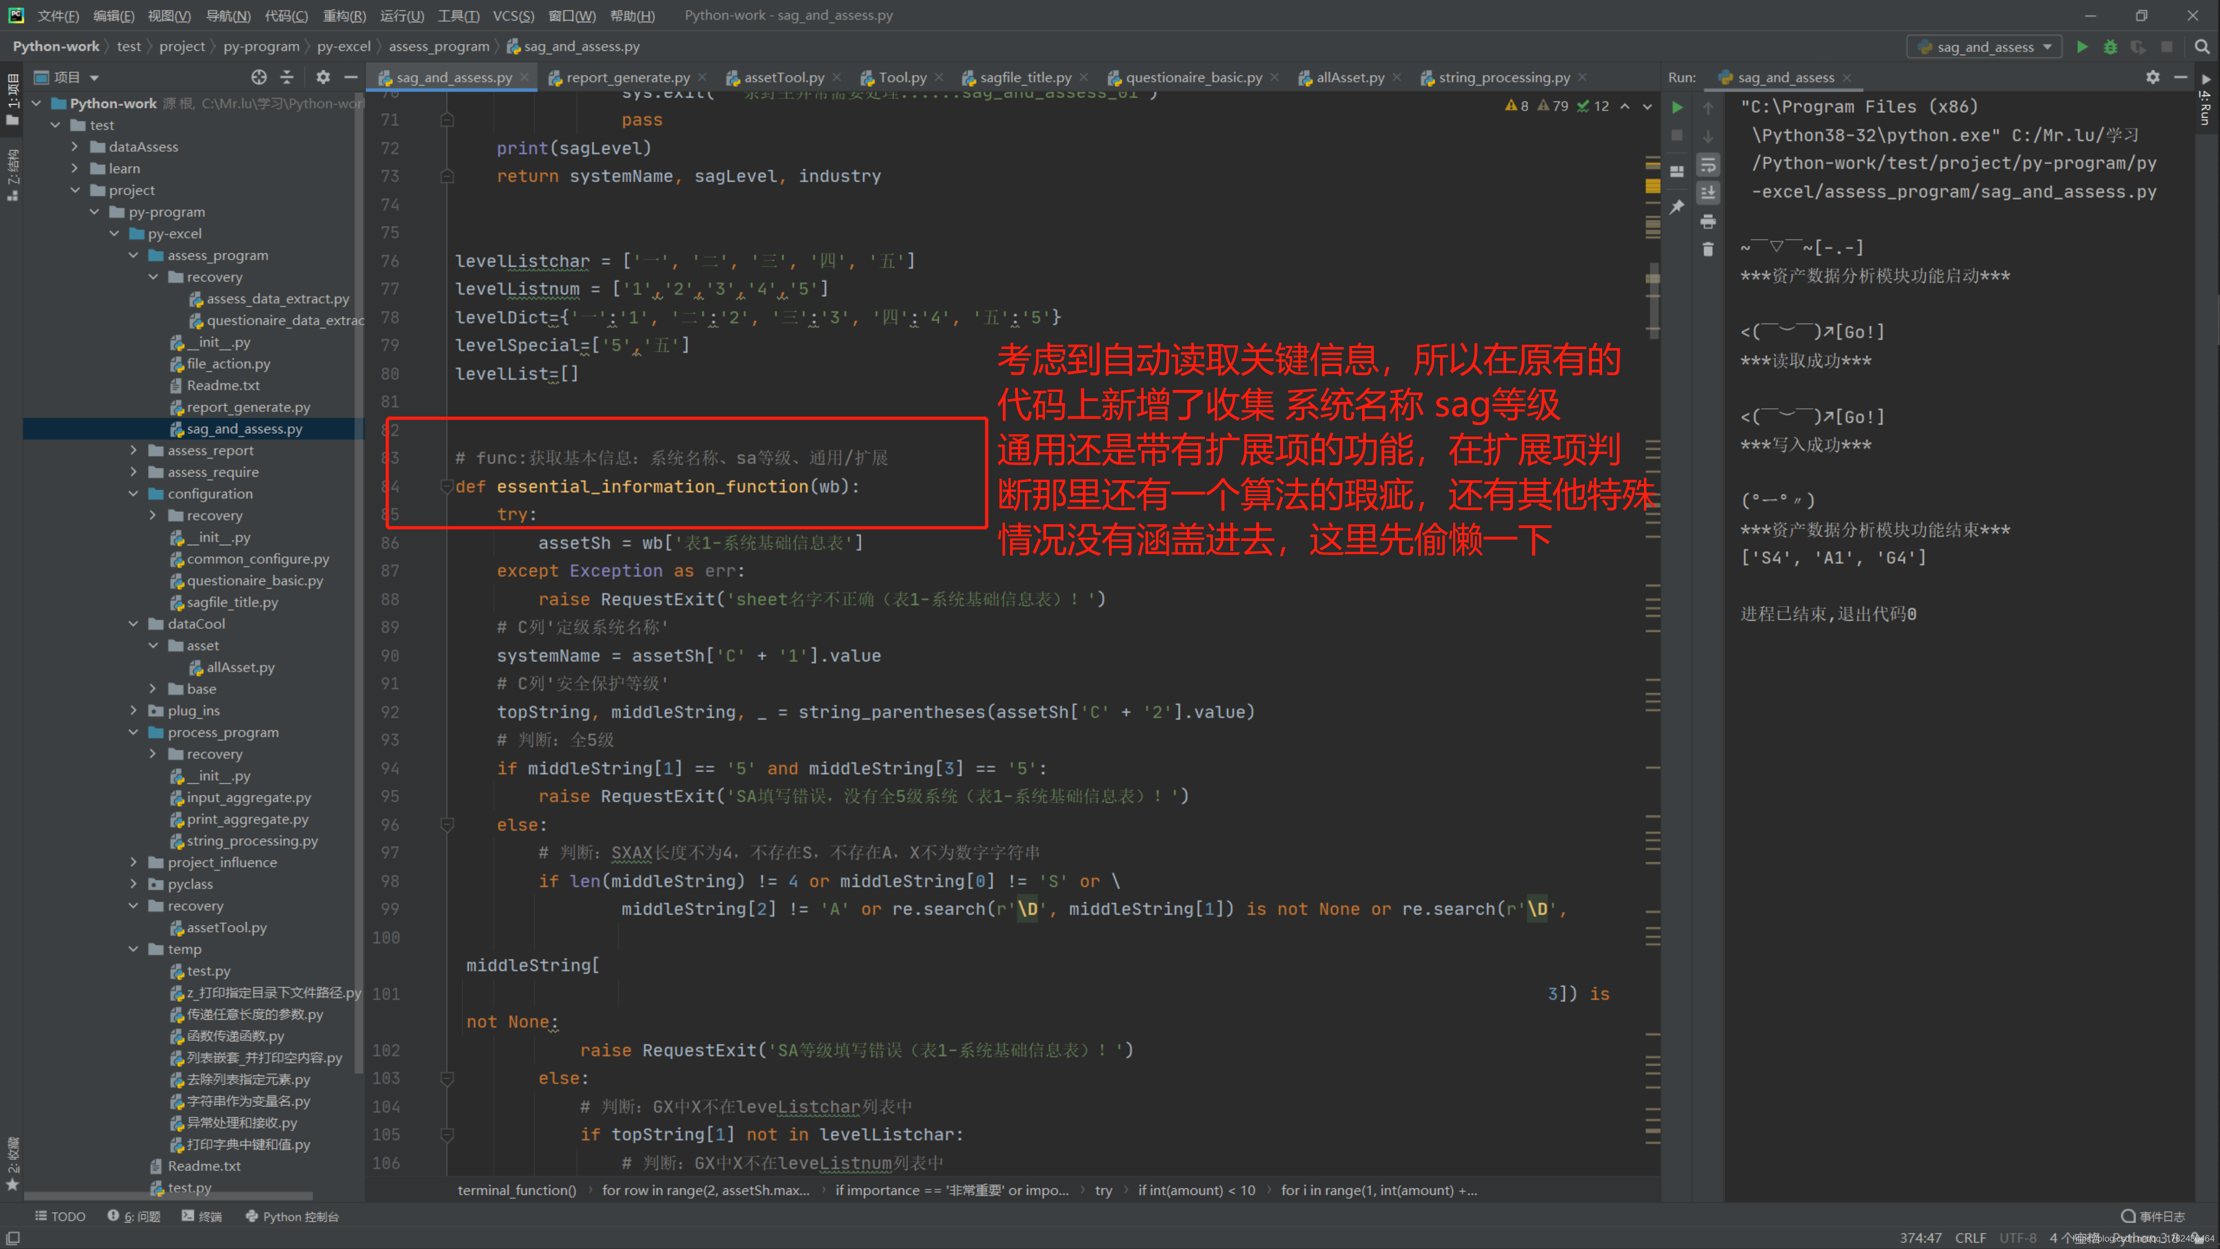Clear all Run console output
This screenshot has width=2220, height=1249.
(x=1708, y=249)
